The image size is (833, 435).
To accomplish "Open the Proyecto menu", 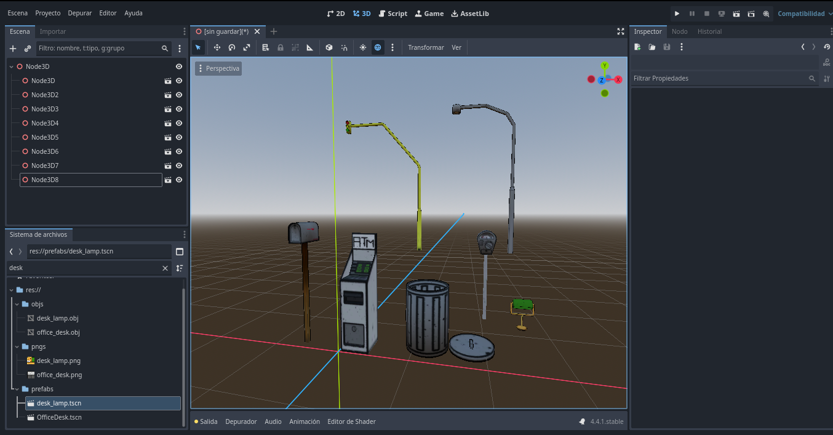I will [x=48, y=13].
